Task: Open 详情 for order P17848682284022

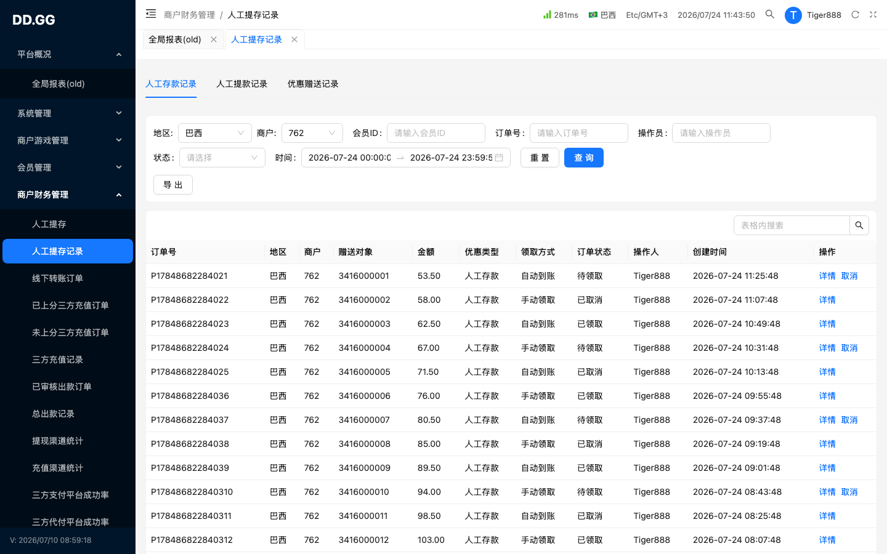Action: pyautogui.click(x=827, y=300)
